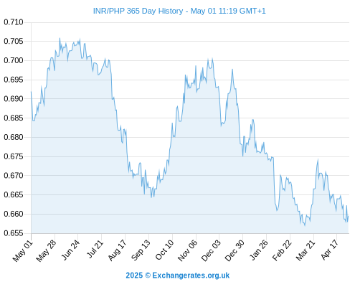Click the Sep 13 axis label
Image resolution: width=355 pixels, height=287 pixels.
(x=141, y=250)
